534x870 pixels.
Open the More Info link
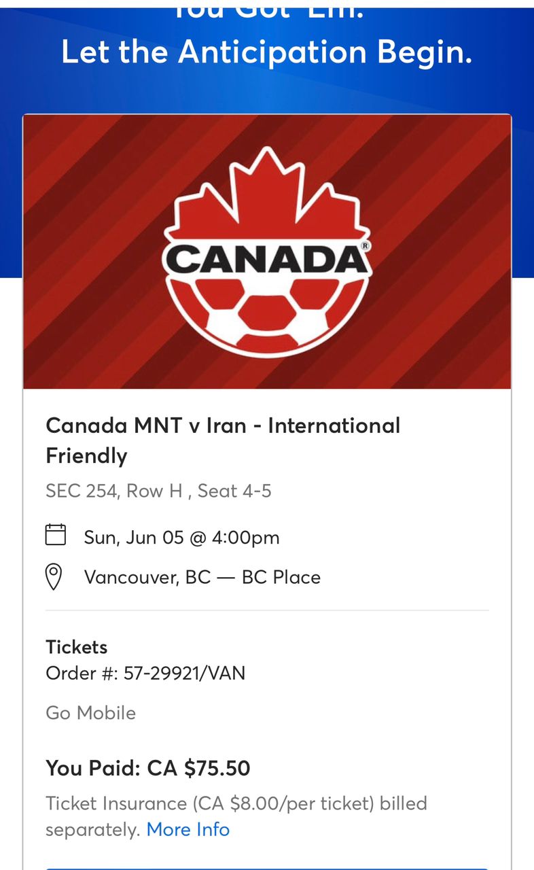(x=188, y=829)
